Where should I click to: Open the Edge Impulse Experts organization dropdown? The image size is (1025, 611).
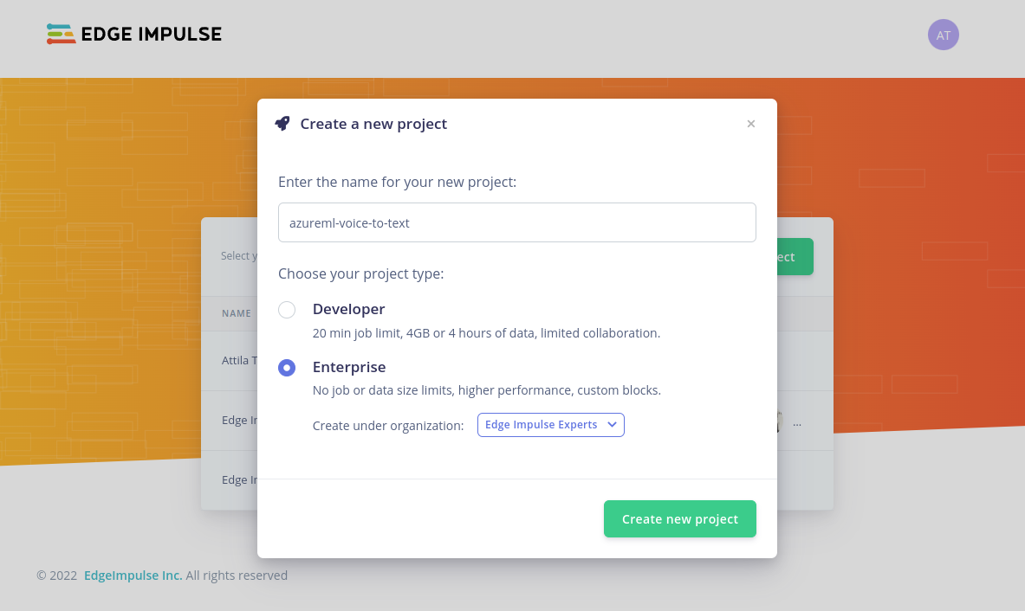550,425
